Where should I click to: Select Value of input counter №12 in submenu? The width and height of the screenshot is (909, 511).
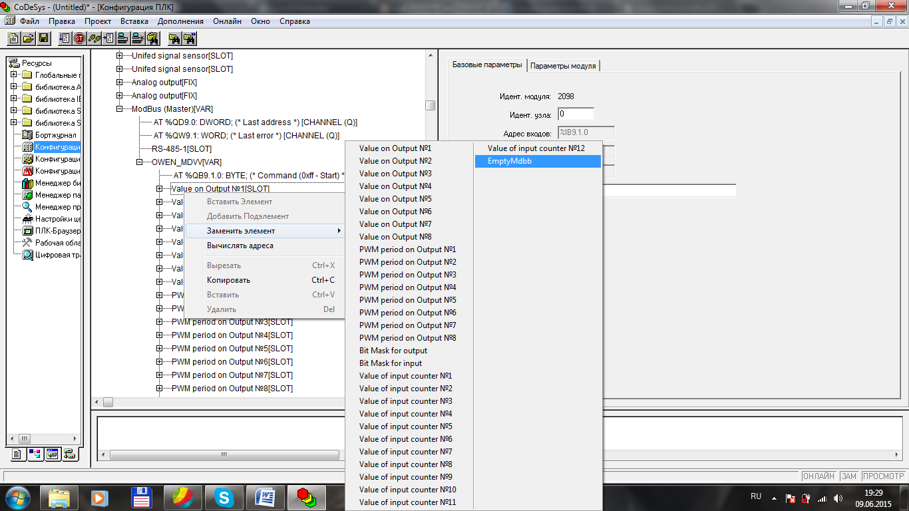[x=538, y=148]
